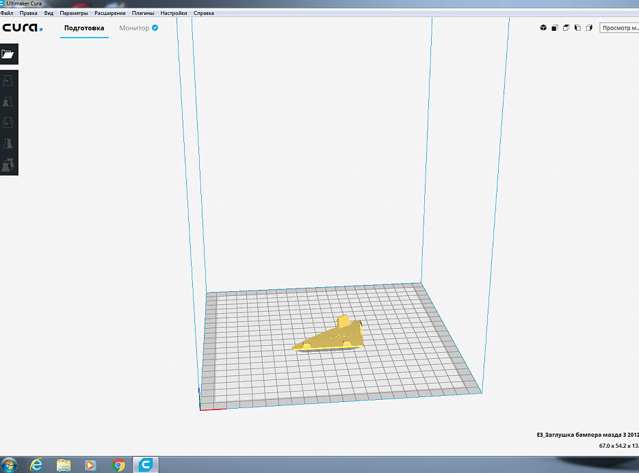Open the Windows Start menu
Viewport: 639px width, 473px height.
[x=9, y=465]
